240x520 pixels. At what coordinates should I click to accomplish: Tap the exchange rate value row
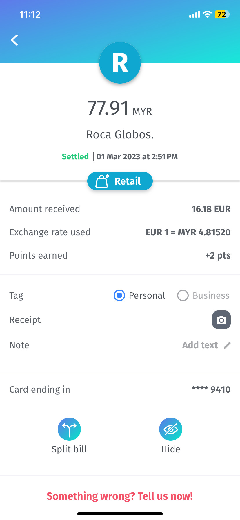[x=188, y=232]
